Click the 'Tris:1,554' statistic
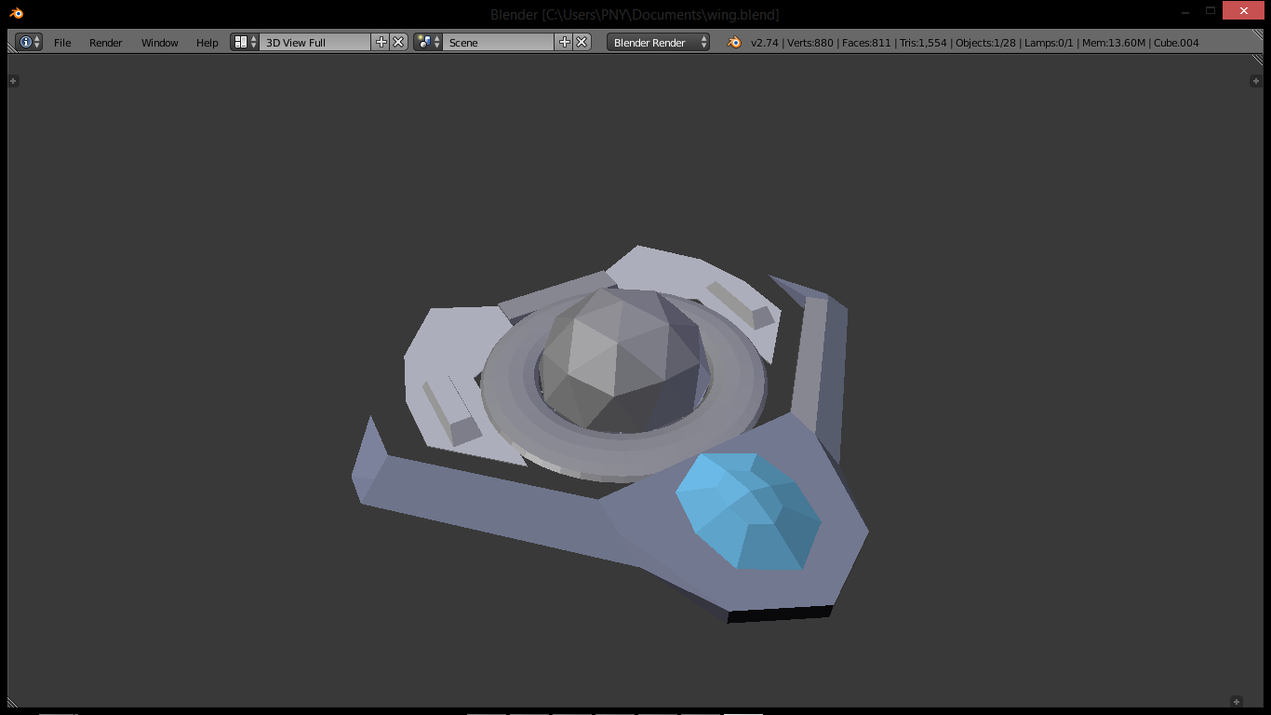 [x=923, y=43]
